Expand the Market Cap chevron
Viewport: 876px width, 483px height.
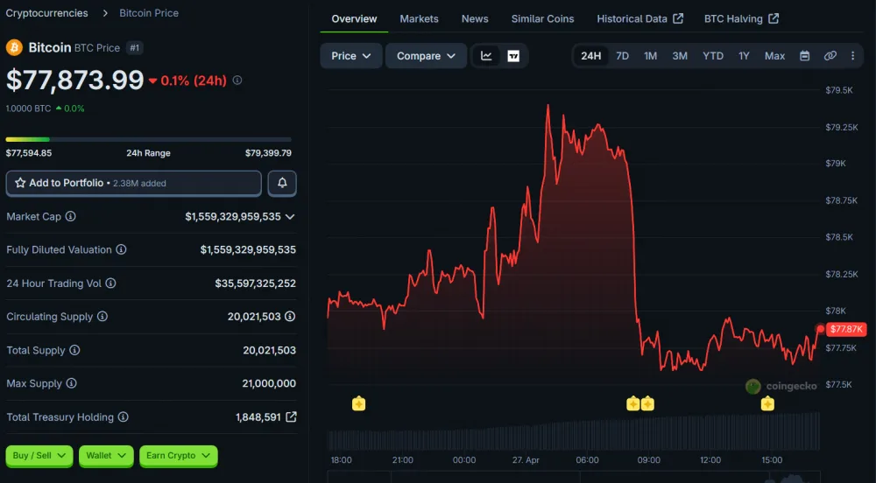point(290,216)
